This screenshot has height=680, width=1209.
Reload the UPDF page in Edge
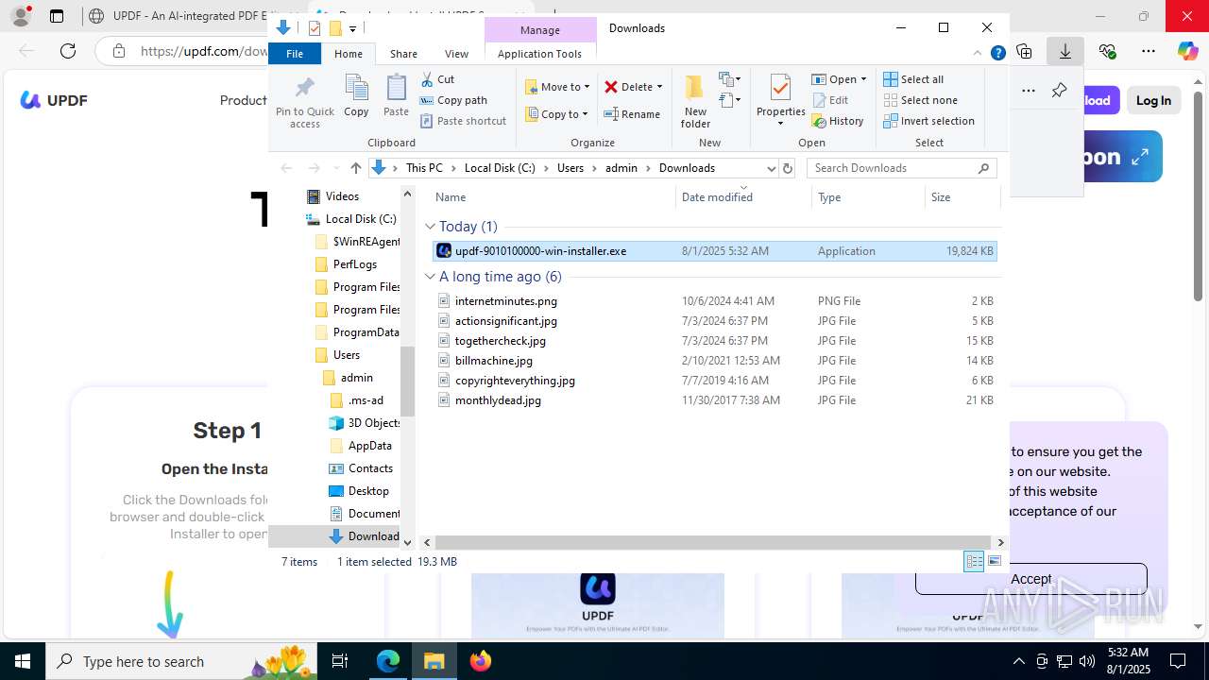(x=68, y=51)
